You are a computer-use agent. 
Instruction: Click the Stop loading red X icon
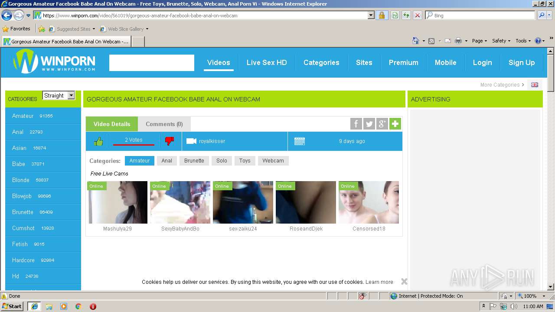tap(417, 16)
